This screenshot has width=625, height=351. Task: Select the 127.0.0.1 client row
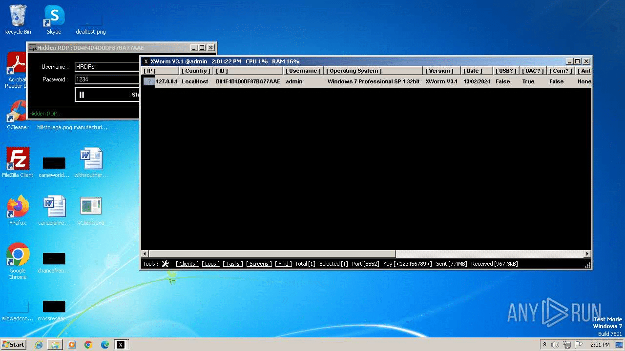[x=167, y=81]
